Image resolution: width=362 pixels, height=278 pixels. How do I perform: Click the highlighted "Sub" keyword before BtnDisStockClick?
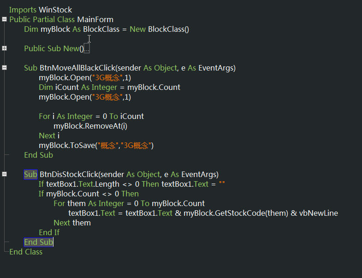tap(30, 175)
